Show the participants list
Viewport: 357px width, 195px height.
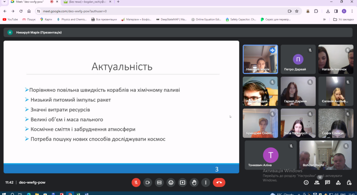coord(317,183)
